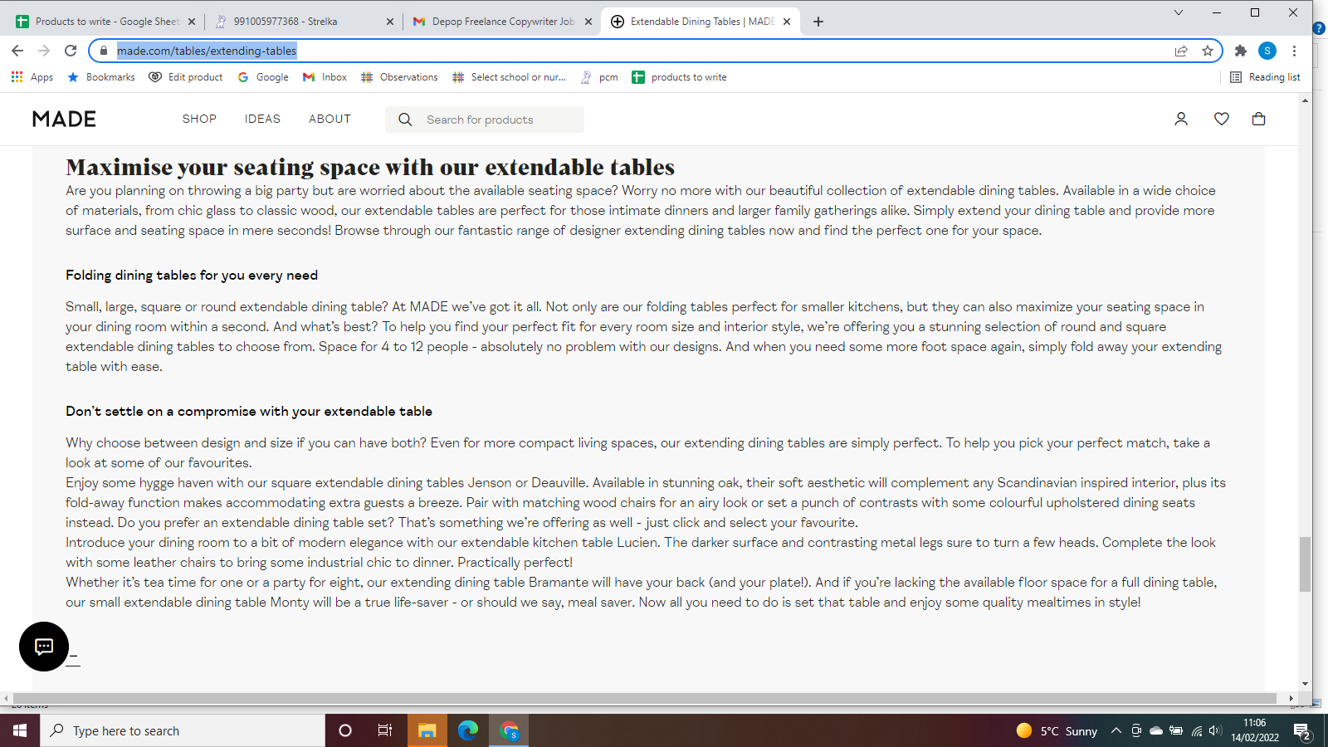Go forward with the browser arrow
Viewport: 1328px width, 747px height.
(x=44, y=51)
